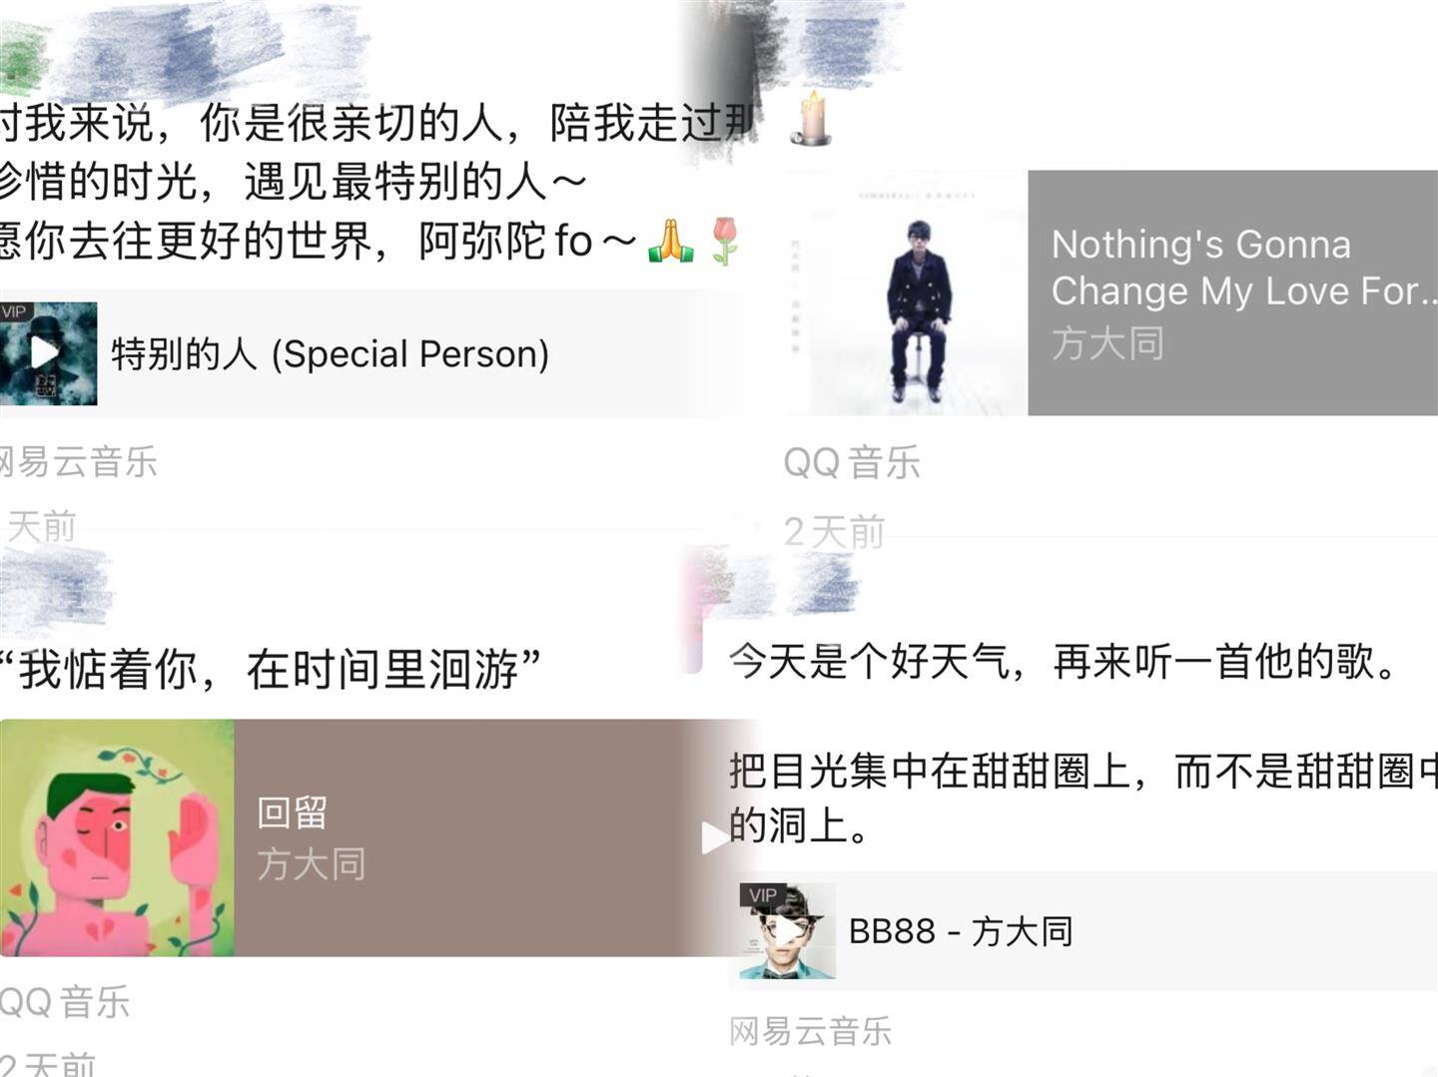
Task: Open 特别的人 (Special Person) music card title
Action: pos(331,353)
